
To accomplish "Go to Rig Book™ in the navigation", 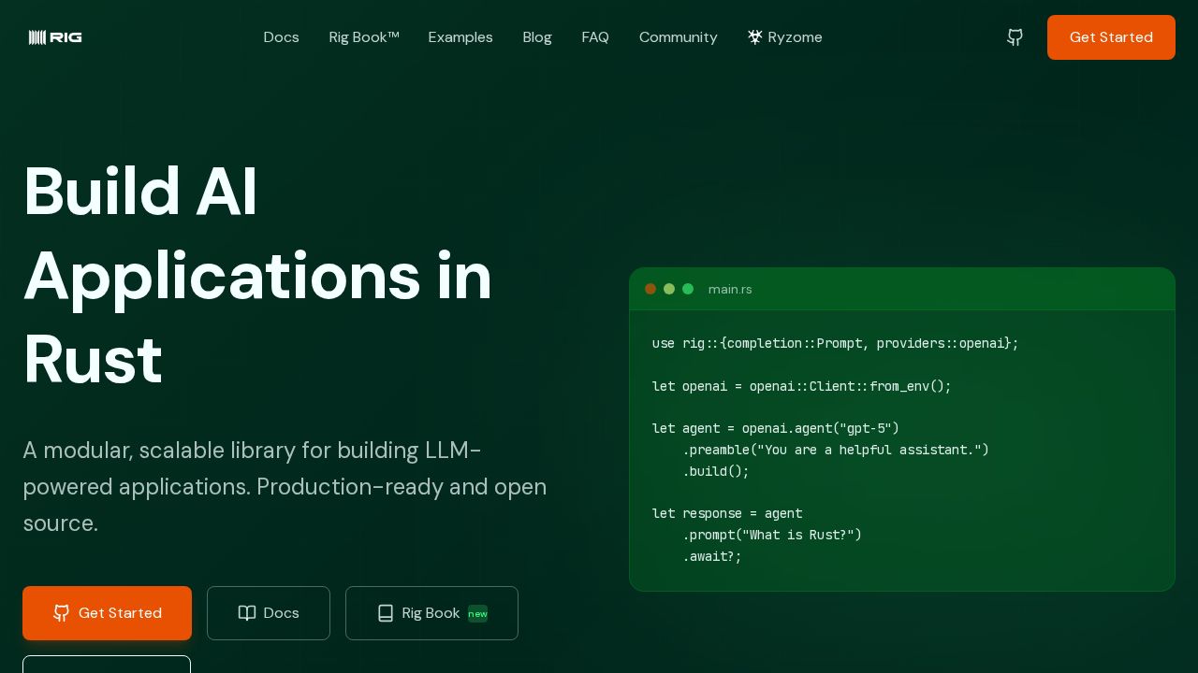I will [x=364, y=37].
